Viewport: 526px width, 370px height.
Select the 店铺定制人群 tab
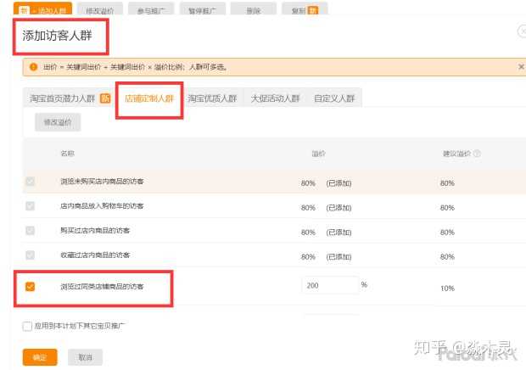pos(149,98)
